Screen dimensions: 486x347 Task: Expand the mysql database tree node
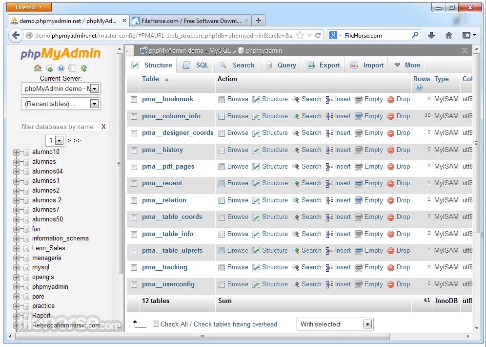pyautogui.click(x=17, y=268)
